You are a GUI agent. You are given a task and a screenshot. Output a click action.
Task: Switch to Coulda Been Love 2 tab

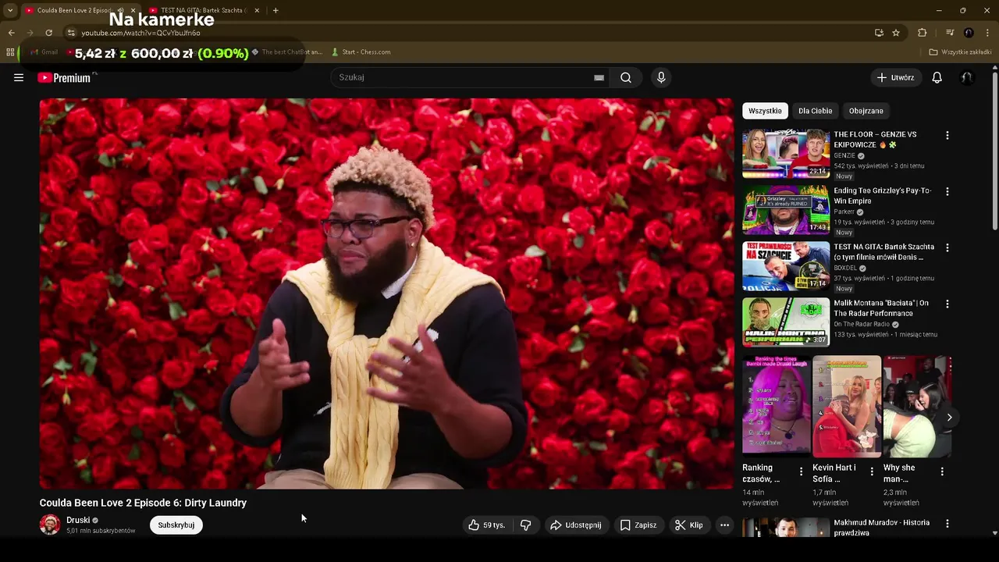click(x=74, y=10)
